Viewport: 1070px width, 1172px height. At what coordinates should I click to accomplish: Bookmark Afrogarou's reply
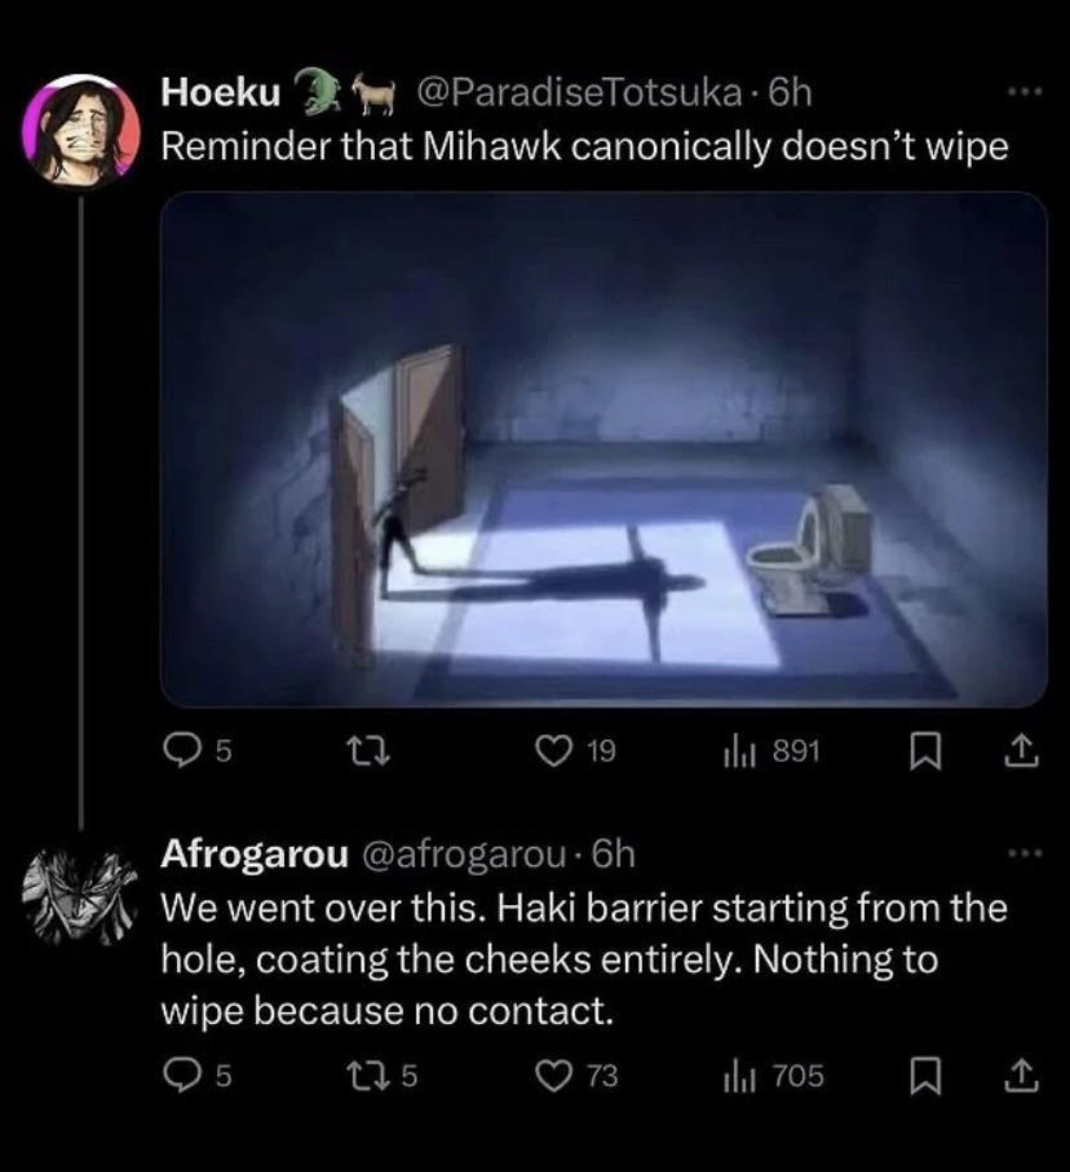(925, 1076)
